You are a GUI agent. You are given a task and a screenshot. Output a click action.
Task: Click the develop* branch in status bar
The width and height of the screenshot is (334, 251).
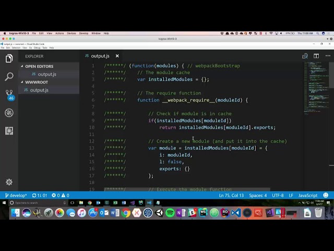tap(16, 195)
